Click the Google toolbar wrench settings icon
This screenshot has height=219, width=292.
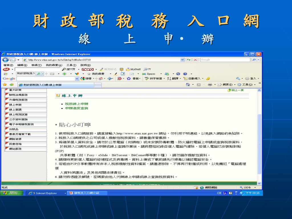(238, 79)
